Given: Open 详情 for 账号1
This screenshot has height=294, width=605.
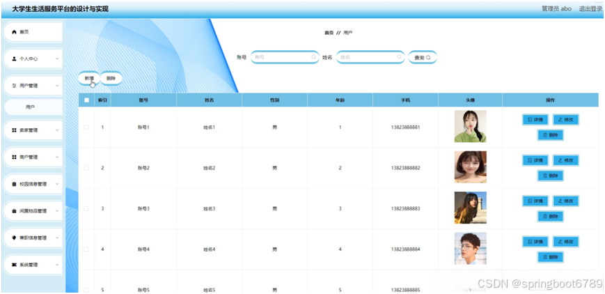Looking at the screenshot, I should click(535, 120).
